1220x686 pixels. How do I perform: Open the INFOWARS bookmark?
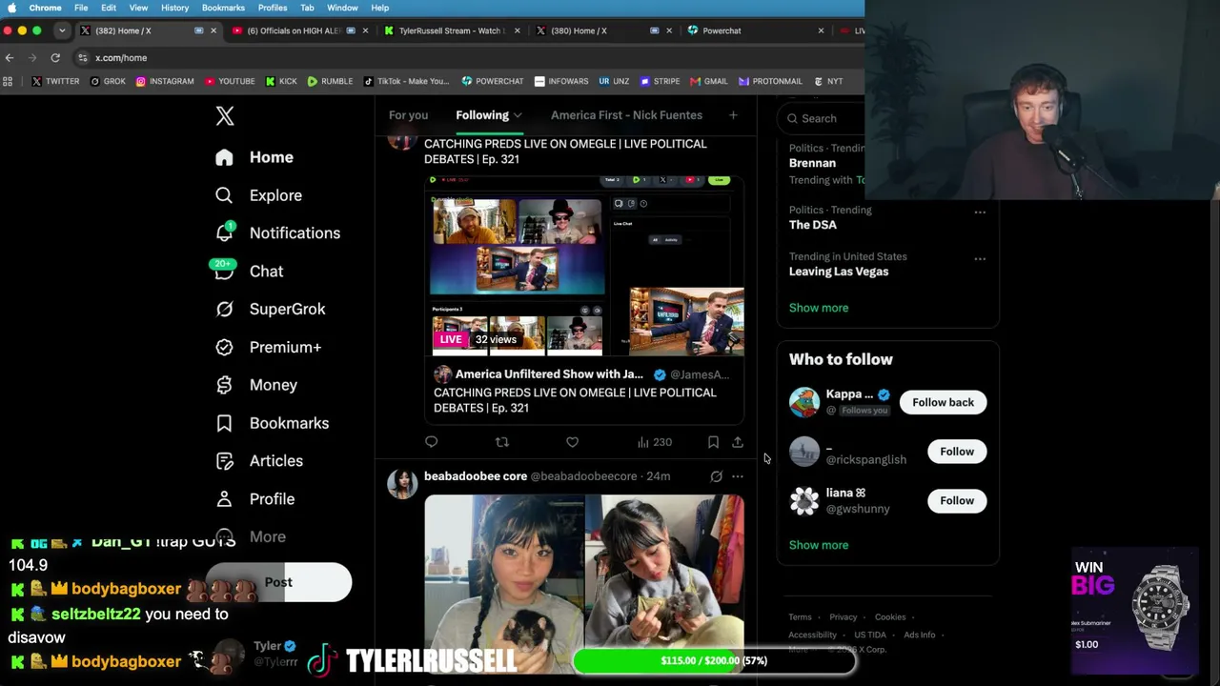coord(561,82)
